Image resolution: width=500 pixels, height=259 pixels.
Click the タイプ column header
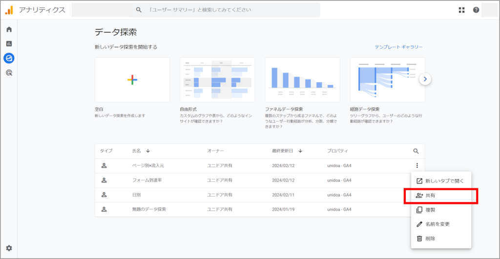click(106, 151)
